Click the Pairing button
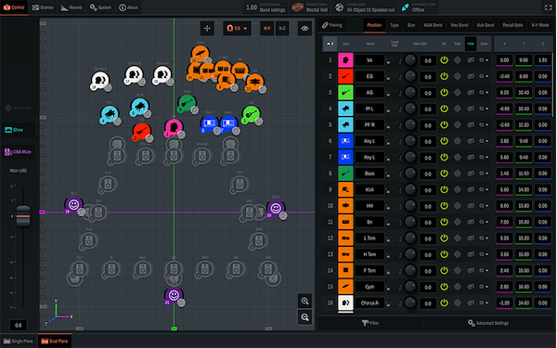557x348 pixels. click(x=332, y=25)
